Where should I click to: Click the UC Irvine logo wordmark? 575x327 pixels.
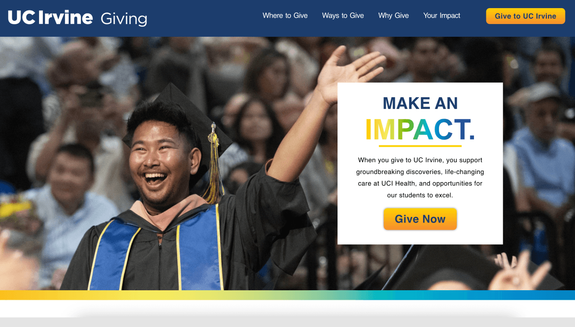[x=50, y=17]
